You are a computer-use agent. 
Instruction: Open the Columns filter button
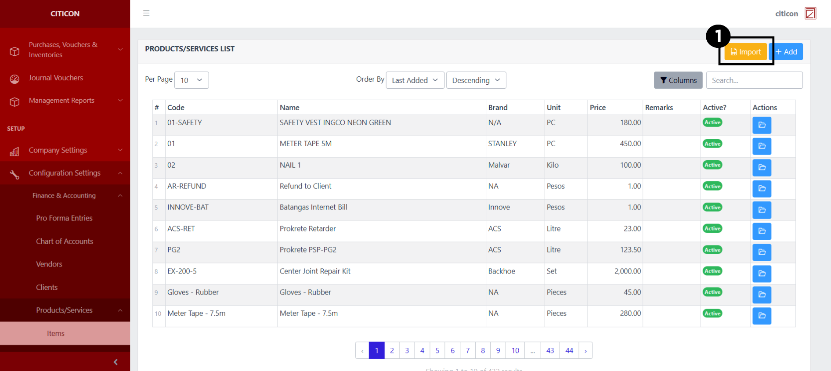point(678,80)
